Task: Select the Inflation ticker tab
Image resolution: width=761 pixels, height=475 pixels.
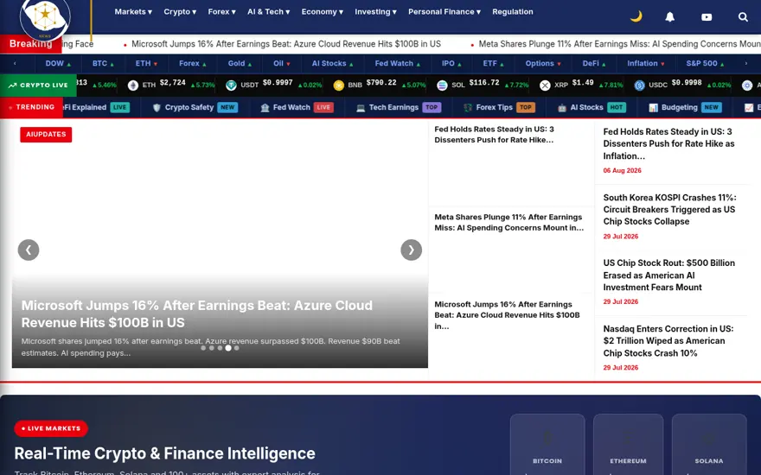Action: [646, 64]
